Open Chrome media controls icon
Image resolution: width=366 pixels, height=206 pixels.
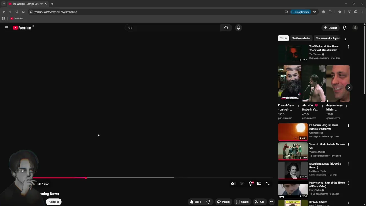coord(349,12)
